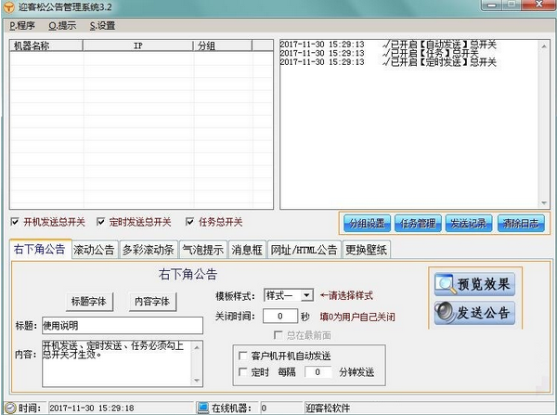Click the online machines computer icon

(202, 408)
